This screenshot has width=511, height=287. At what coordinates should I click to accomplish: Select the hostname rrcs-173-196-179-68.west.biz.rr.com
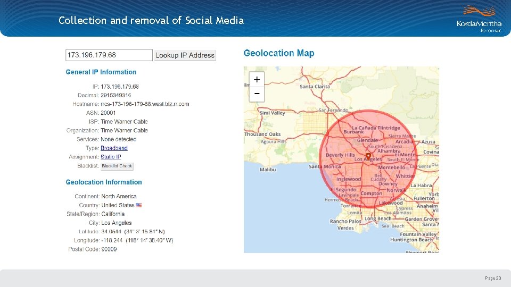coord(145,104)
